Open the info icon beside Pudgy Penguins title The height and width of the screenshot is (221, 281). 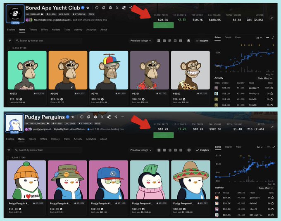tap(82, 117)
